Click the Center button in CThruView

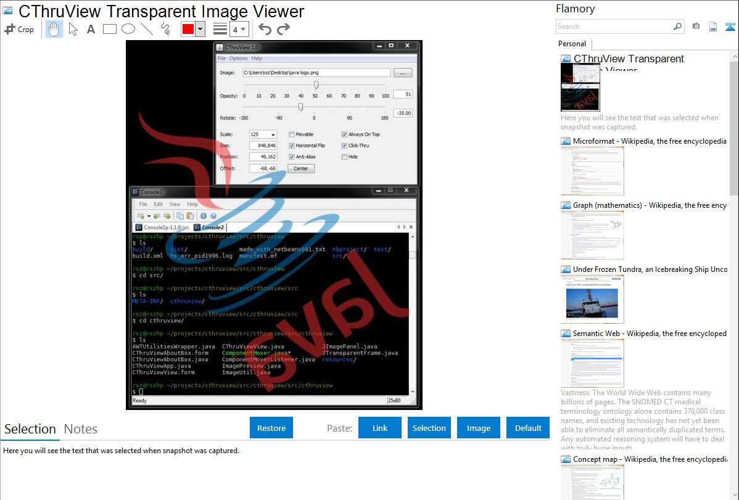point(301,168)
